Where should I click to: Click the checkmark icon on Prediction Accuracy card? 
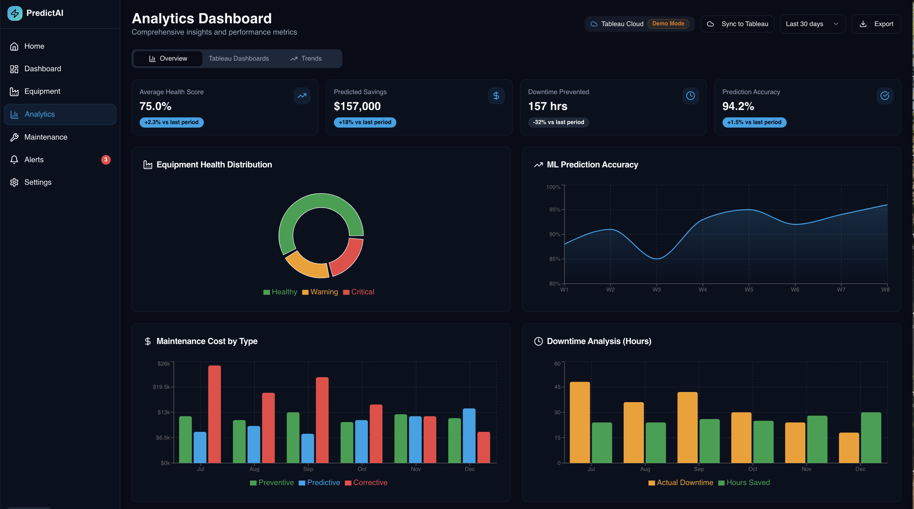click(884, 96)
